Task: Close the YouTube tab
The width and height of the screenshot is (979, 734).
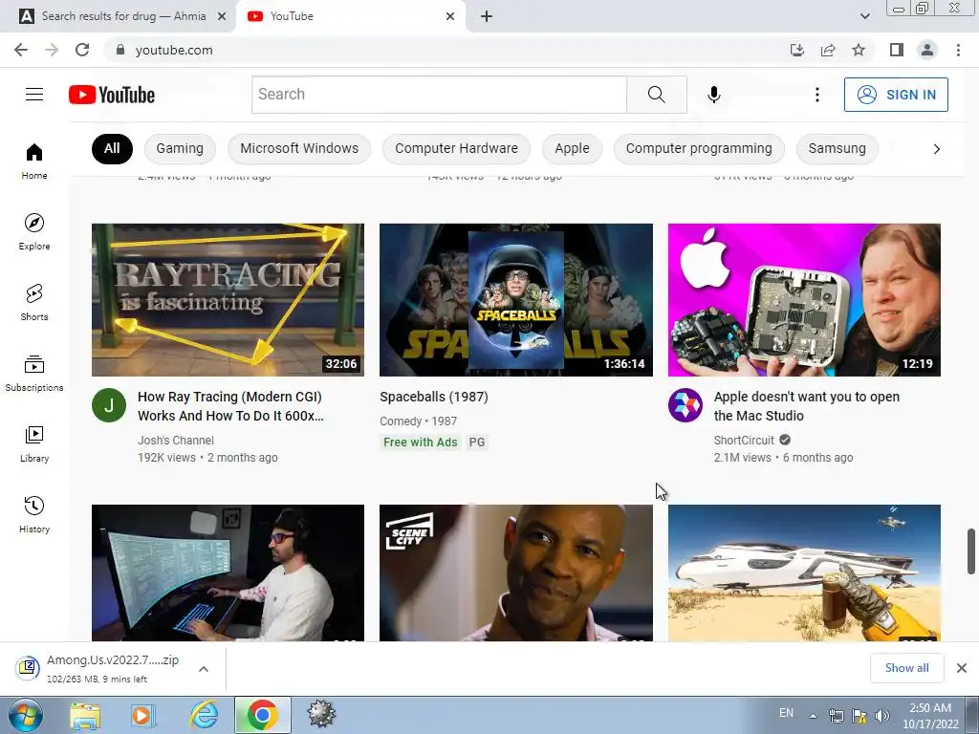Action: [450, 16]
